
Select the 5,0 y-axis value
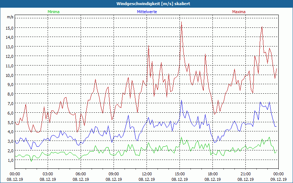(10, 122)
